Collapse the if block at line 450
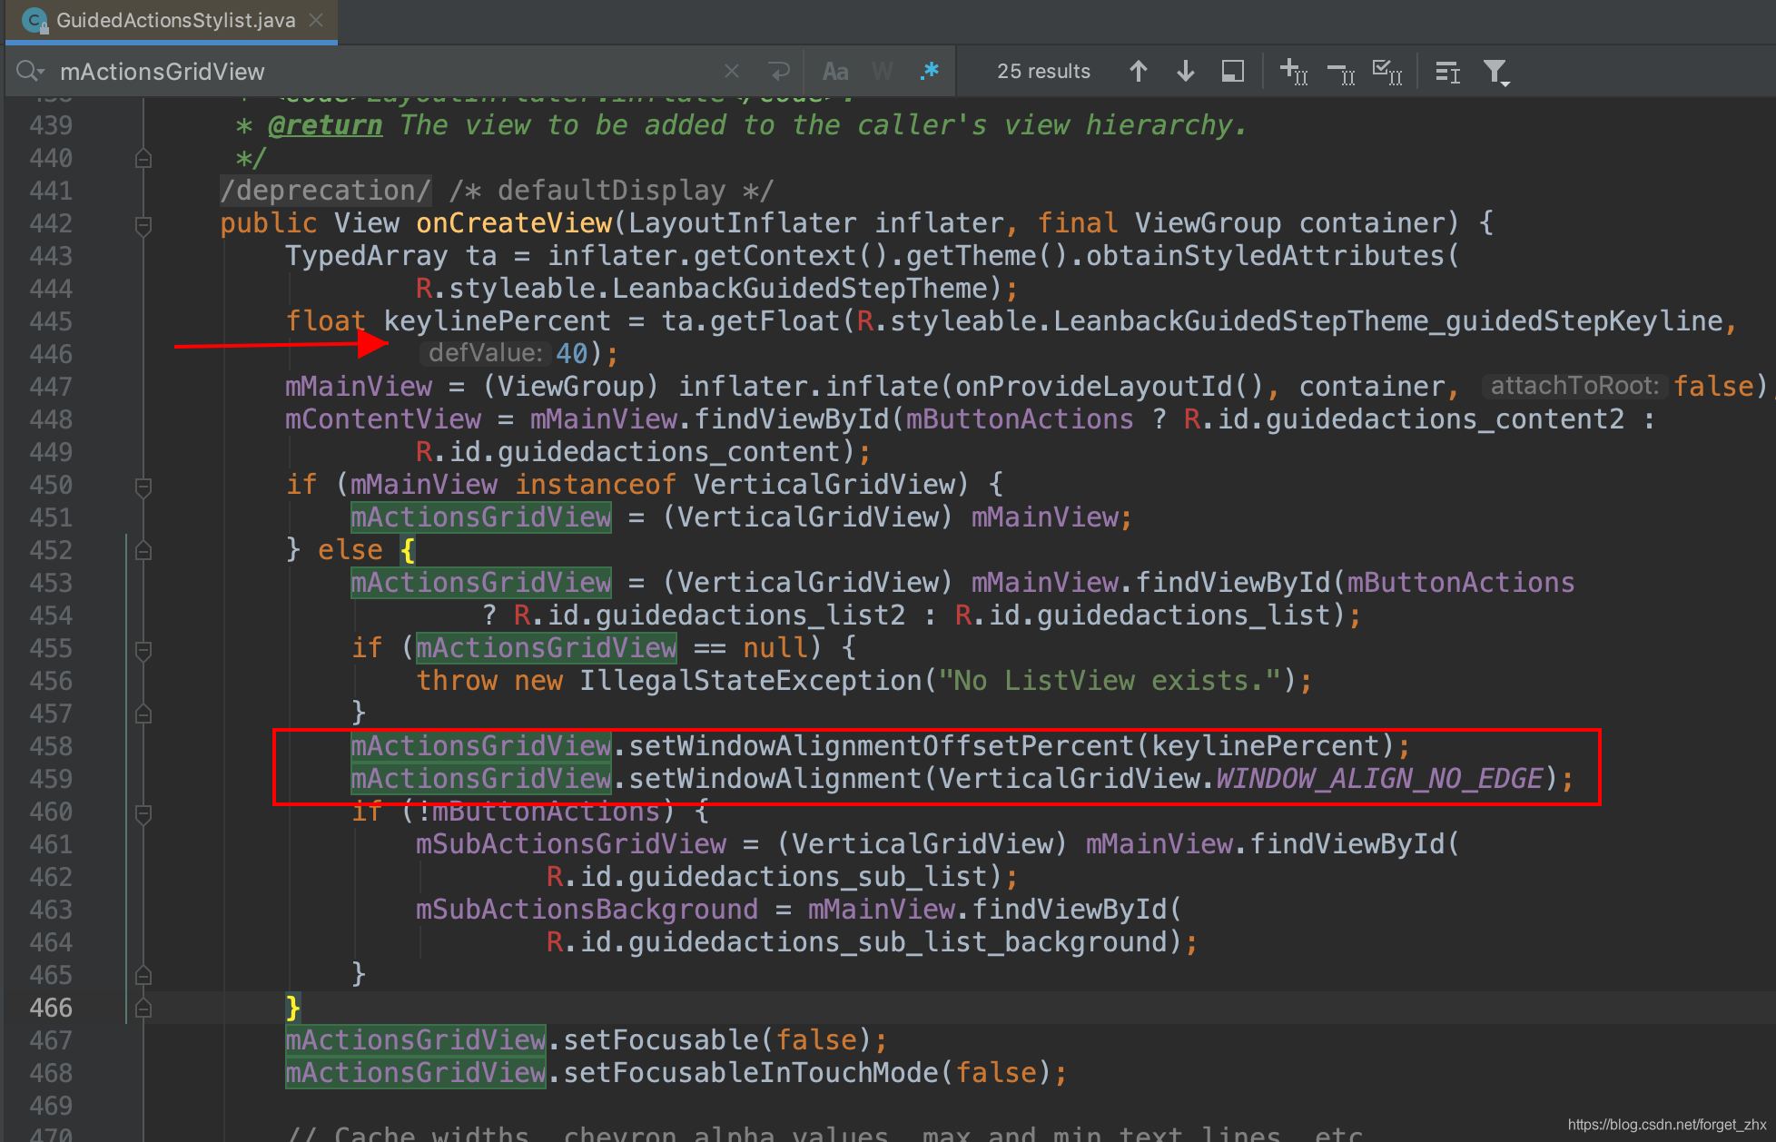Viewport: 1776px width, 1142px height. pyautogui.click(x=143, y=486)
